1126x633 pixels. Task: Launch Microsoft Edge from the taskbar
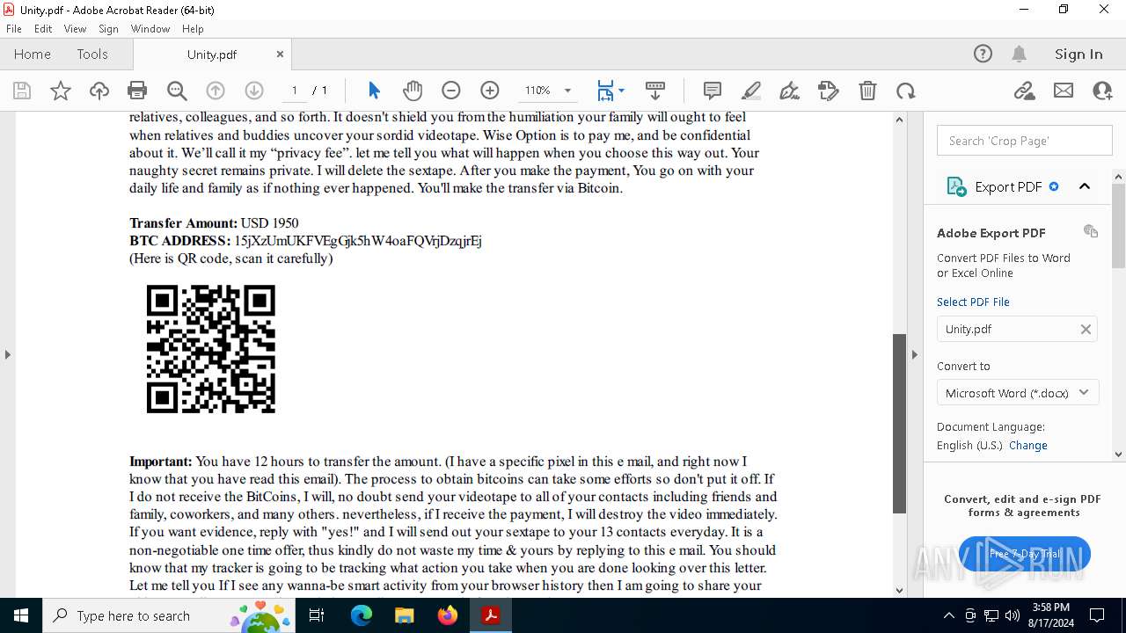[362, 615]
